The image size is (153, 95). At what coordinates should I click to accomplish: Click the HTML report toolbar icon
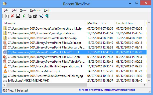7,16
